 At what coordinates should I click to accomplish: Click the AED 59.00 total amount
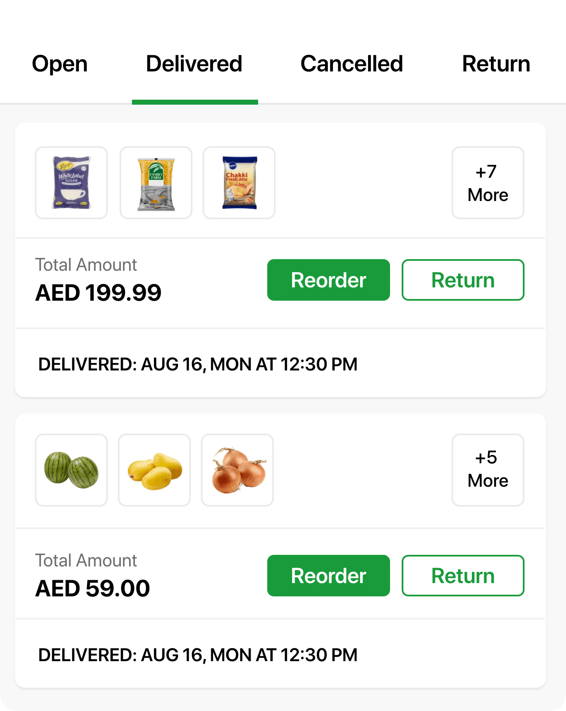point(93,588)
